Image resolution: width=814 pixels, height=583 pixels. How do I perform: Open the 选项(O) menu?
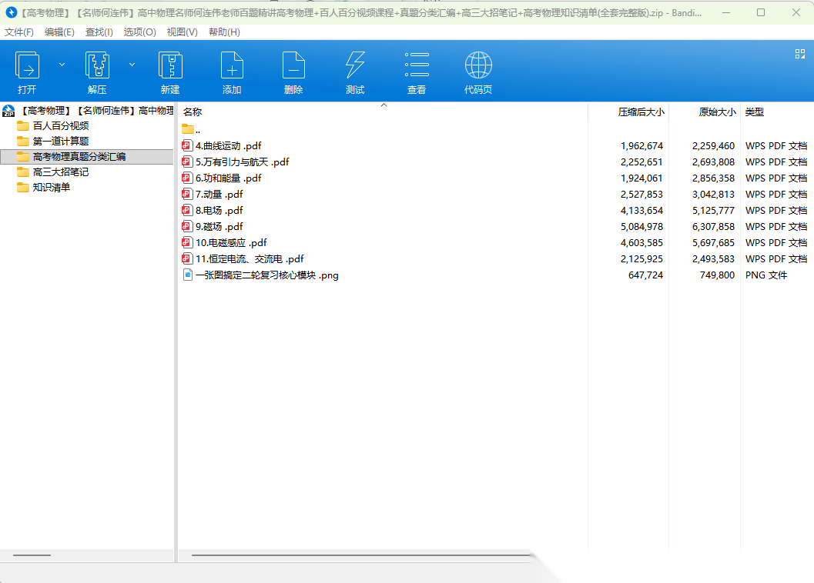pos(139,32)
